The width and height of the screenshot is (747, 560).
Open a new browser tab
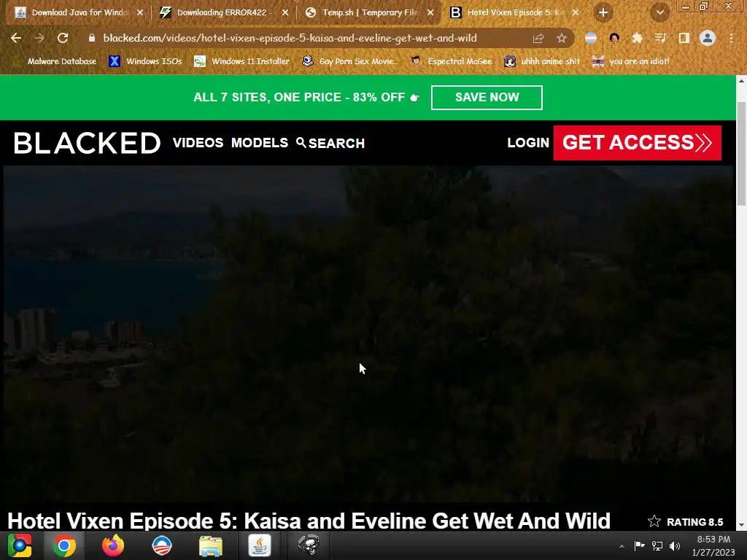tap(603, 13)
